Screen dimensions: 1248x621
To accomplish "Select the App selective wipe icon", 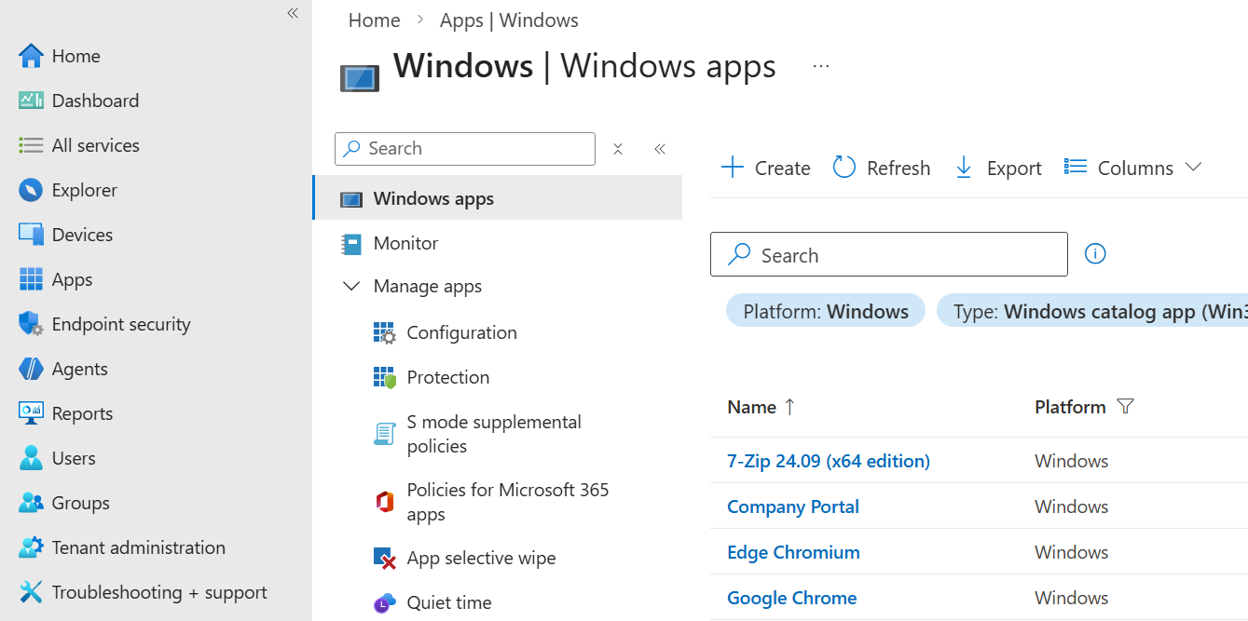I will coord(385,559).
